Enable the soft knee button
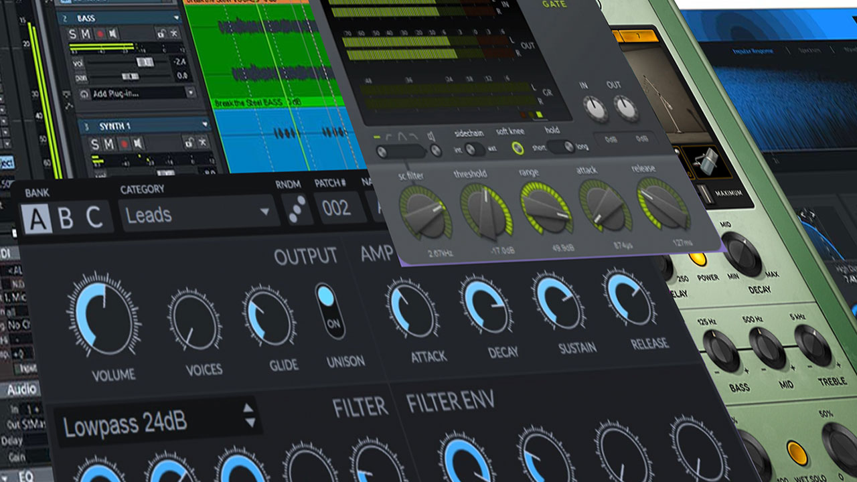 pos(518,149)
